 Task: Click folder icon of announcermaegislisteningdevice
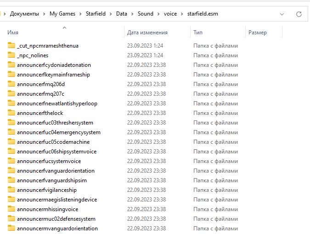11,199
